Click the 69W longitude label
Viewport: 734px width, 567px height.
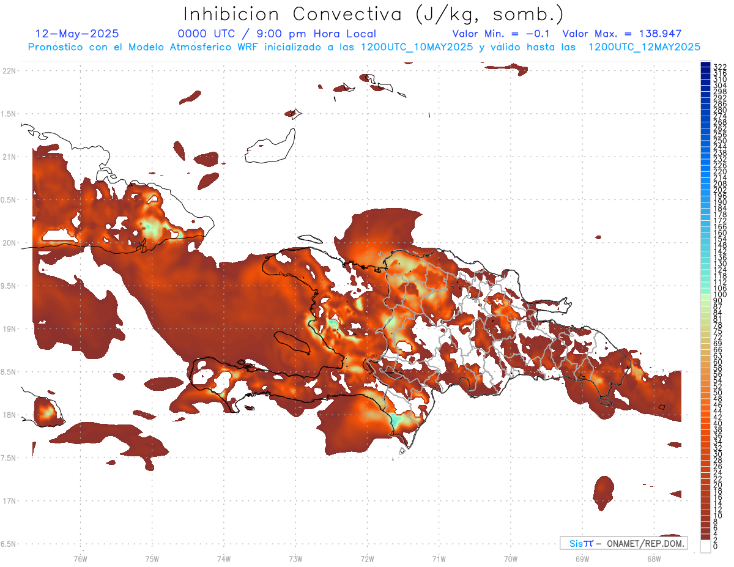[x=582, y=558]
